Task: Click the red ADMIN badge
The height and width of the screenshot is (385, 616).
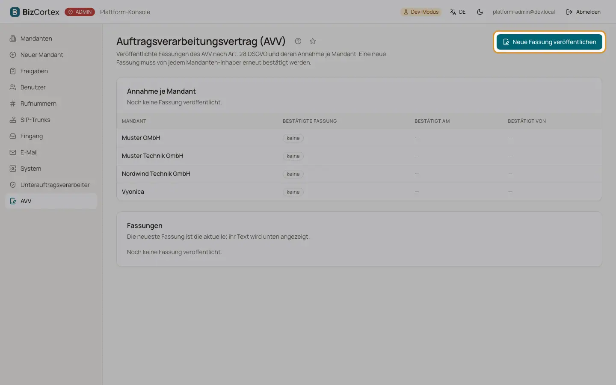Action: [x=80, y=12]
